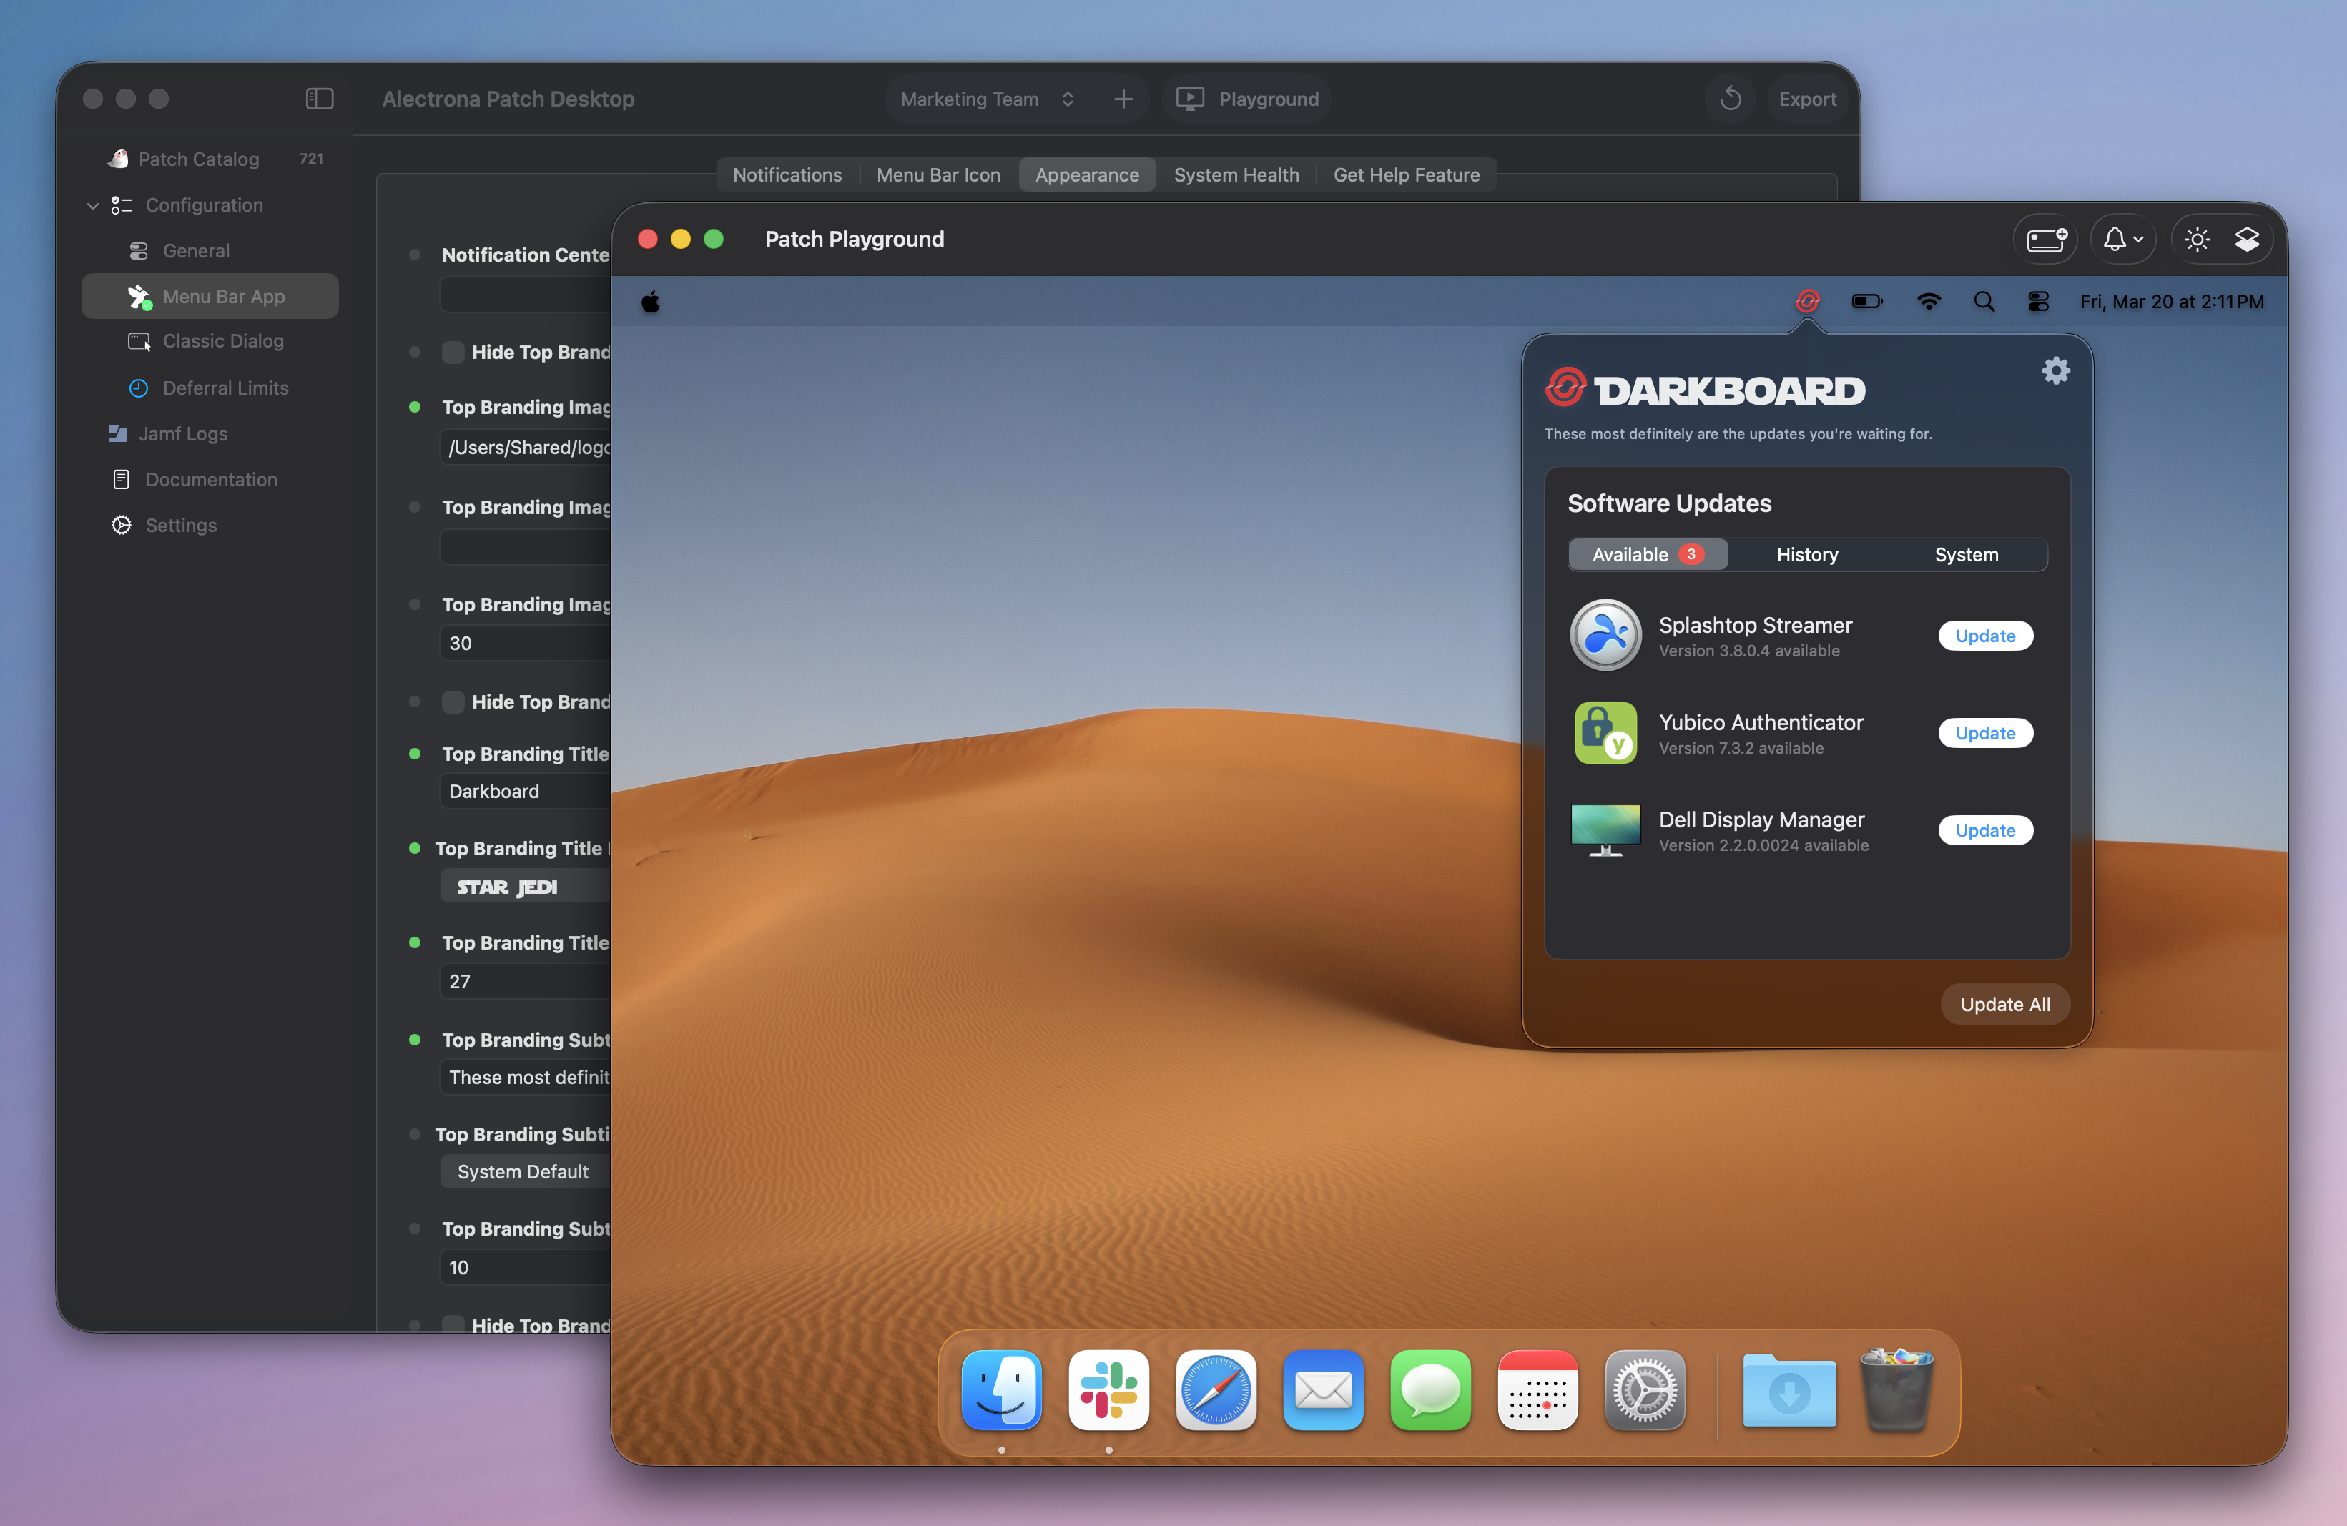Toggle the sidebar in Alectrona Patch Desktop

tap(318, 99)
